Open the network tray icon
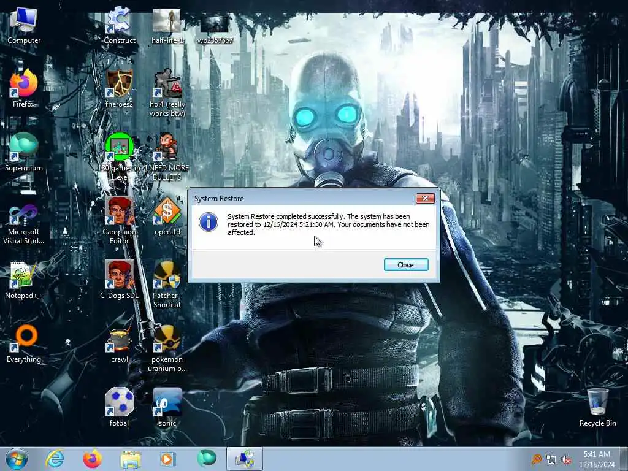The width and height of the screenshot is (628, 471). coord(551,460)
